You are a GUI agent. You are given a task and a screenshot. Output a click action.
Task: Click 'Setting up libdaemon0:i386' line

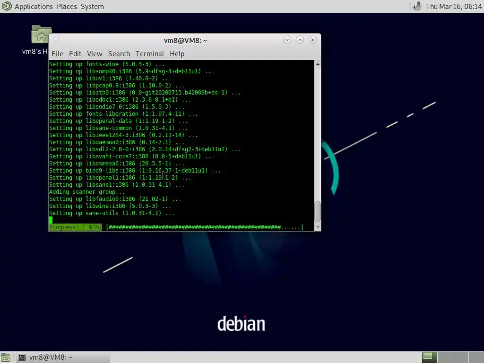(117, 142)
